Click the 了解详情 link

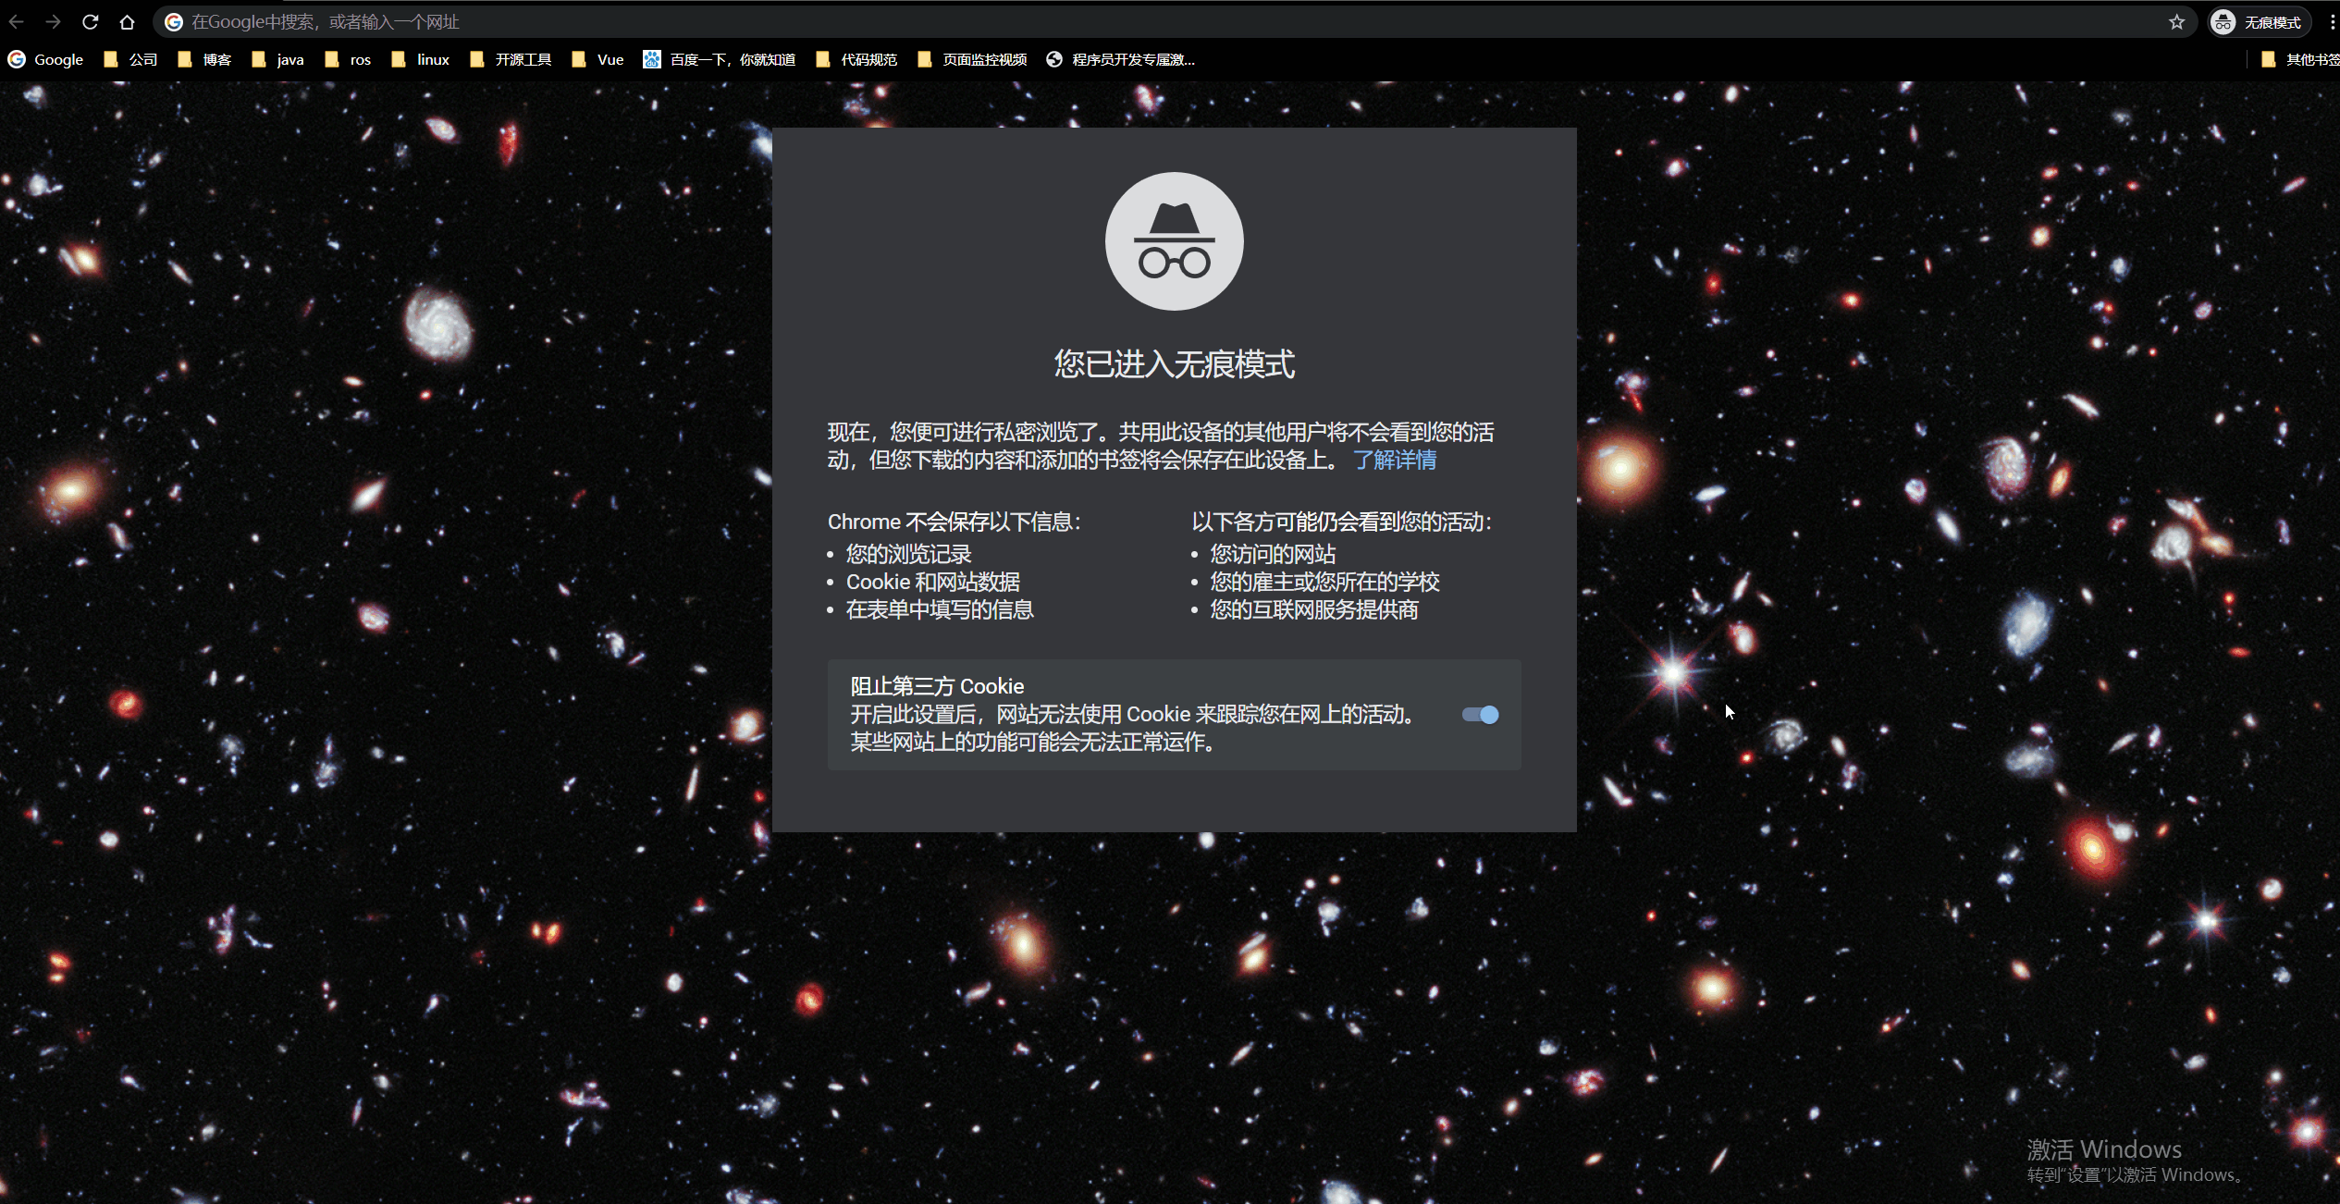pyautogui.click(x=1394, y=460)
